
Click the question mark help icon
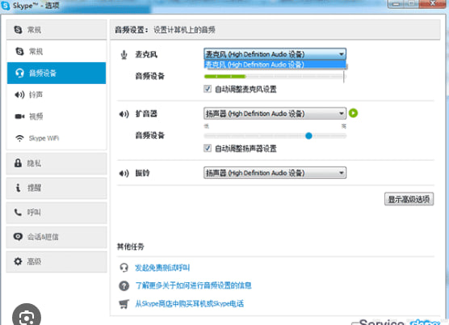pyautogui.click(x=124, y=285)
